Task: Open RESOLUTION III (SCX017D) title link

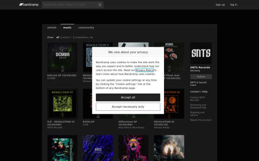Action: pyautogui.click(x=164, y=123)
